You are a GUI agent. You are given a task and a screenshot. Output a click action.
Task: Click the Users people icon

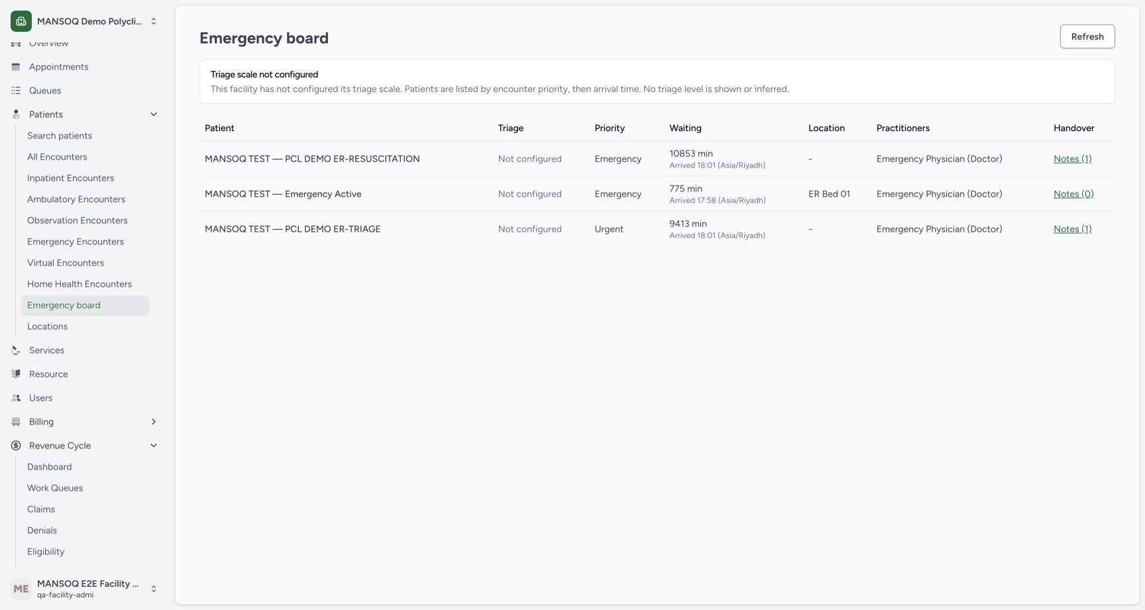(16, 398)
